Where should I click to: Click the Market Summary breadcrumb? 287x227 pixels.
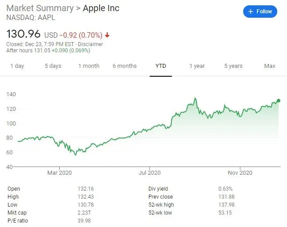(x=40, y=8)
